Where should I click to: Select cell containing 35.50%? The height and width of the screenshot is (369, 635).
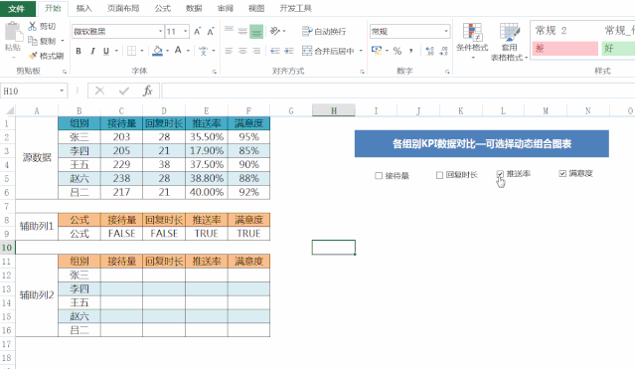tap(207, 137)
